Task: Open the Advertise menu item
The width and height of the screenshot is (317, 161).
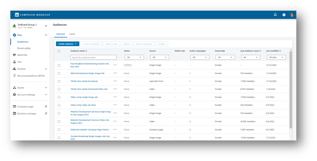Action: [22, 55]
